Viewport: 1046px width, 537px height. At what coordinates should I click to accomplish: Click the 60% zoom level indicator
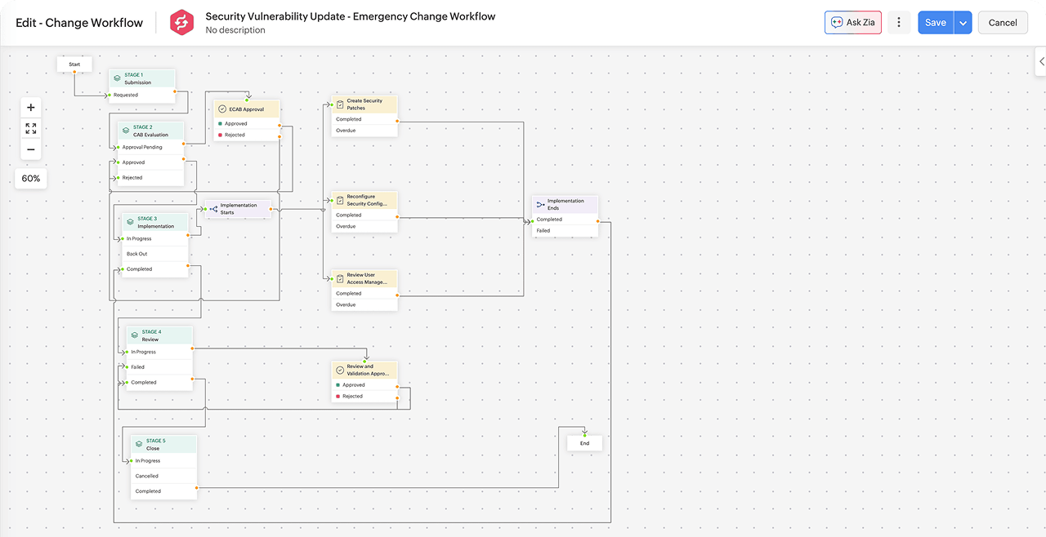(31, 179)
